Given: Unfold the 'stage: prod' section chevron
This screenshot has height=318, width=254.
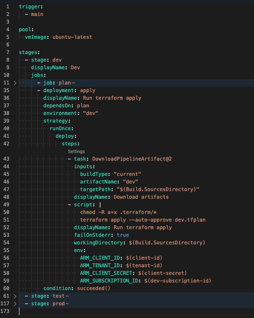Looking at the screenshot, I should coord(15,303).
